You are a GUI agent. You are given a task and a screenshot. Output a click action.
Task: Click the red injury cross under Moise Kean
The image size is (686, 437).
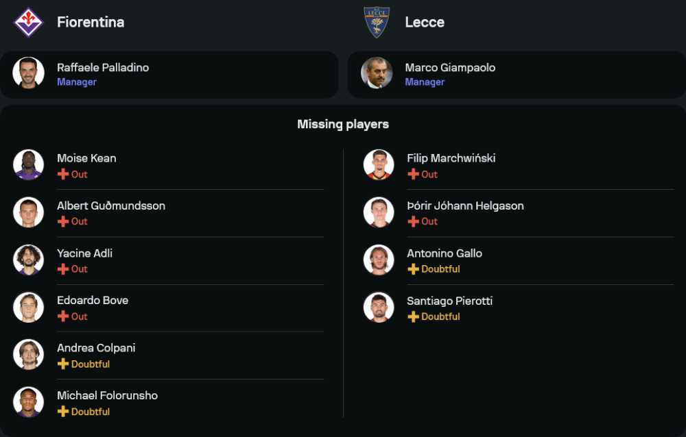click(x=63, y=175)
